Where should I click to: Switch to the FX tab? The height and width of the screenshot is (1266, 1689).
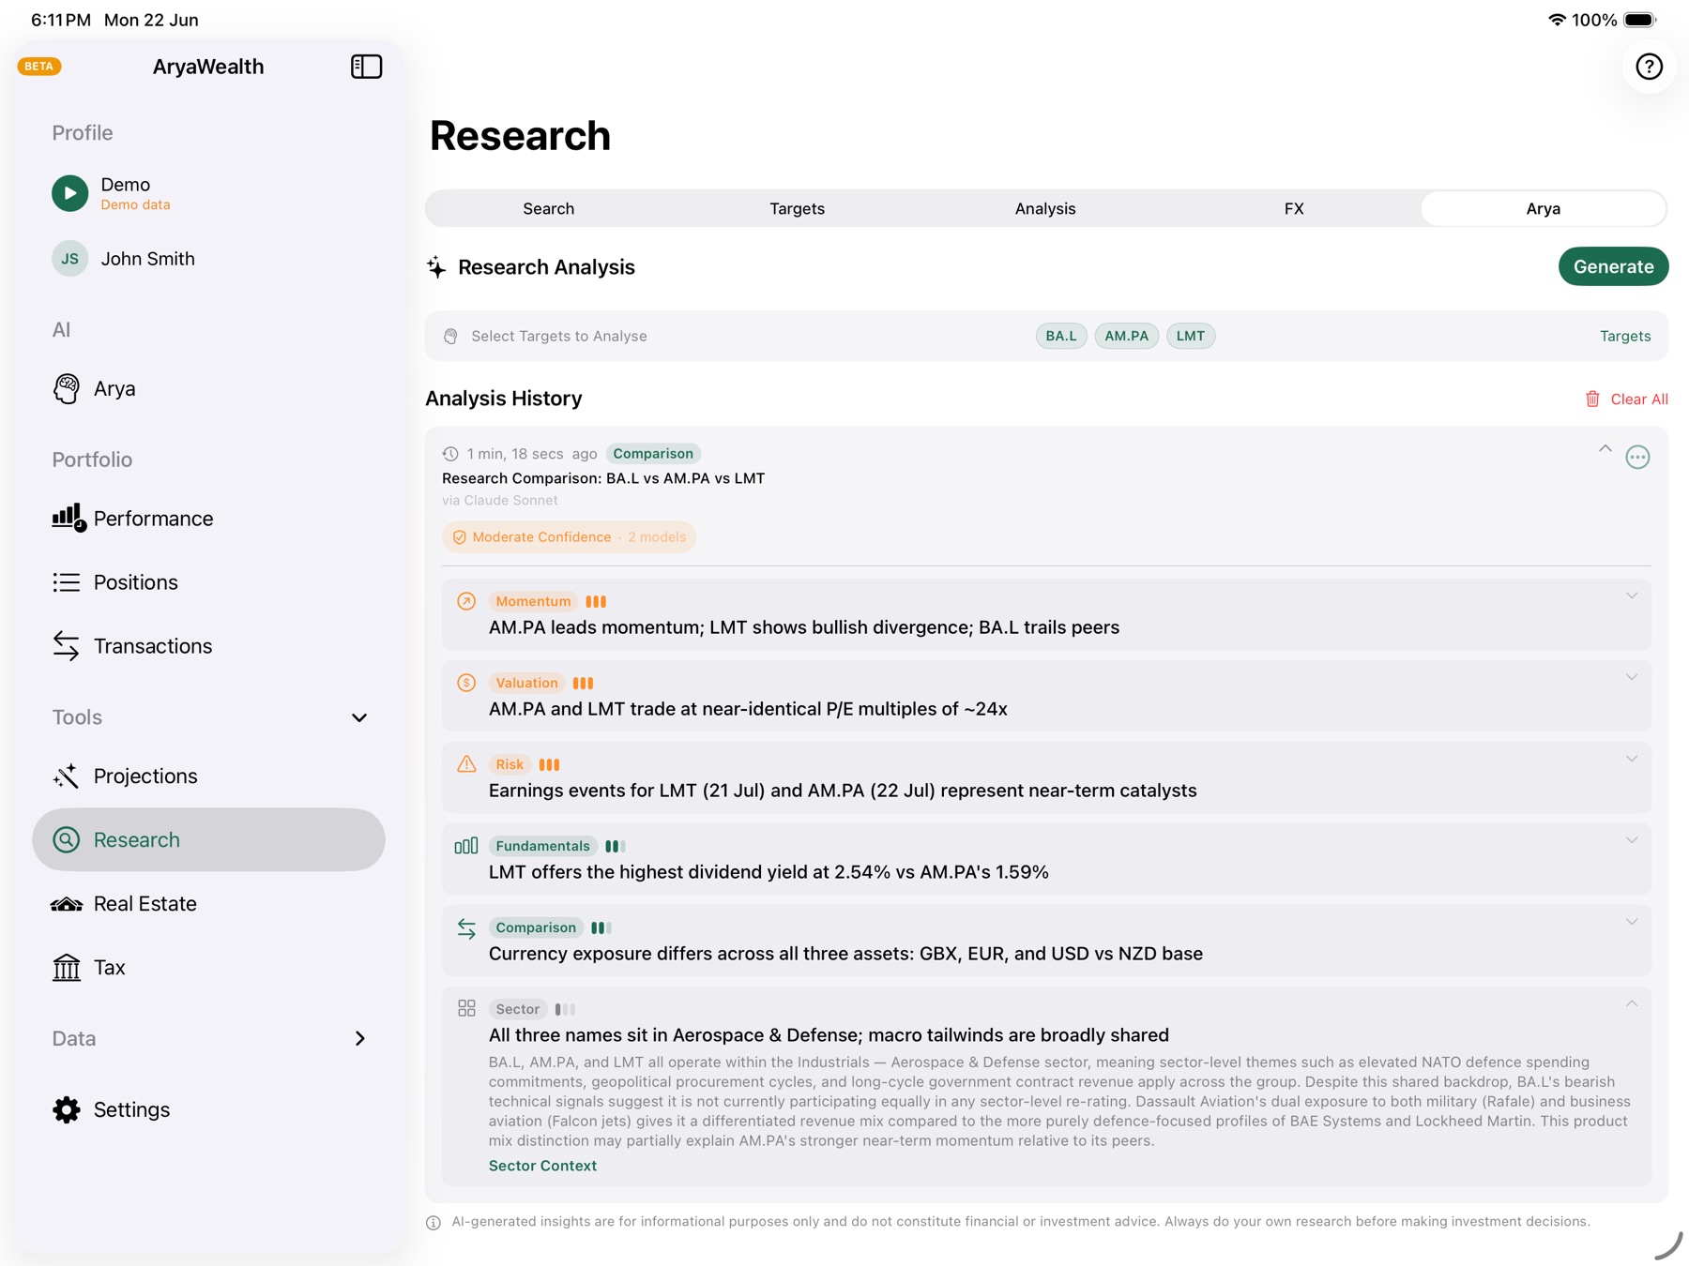(x=1294, y=208)
